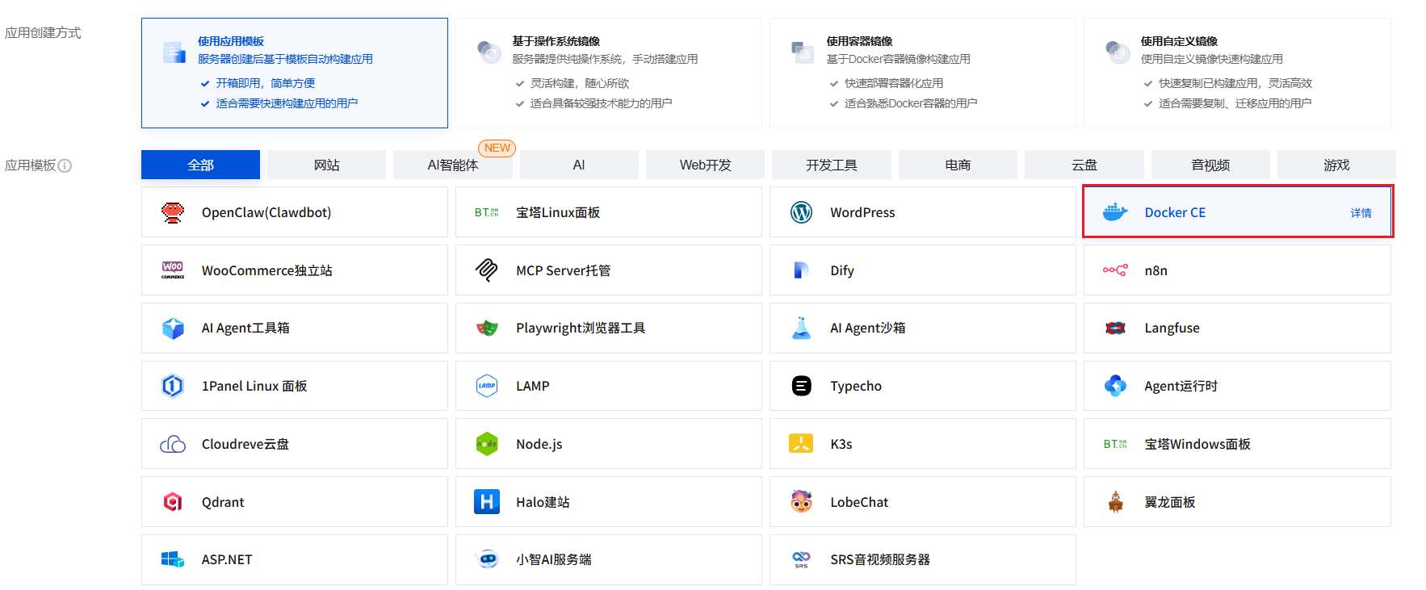The width and height of the screenshot is (1426, 590).
Task: Choose the Qdrant logo icon
Action: coord(173,502)
